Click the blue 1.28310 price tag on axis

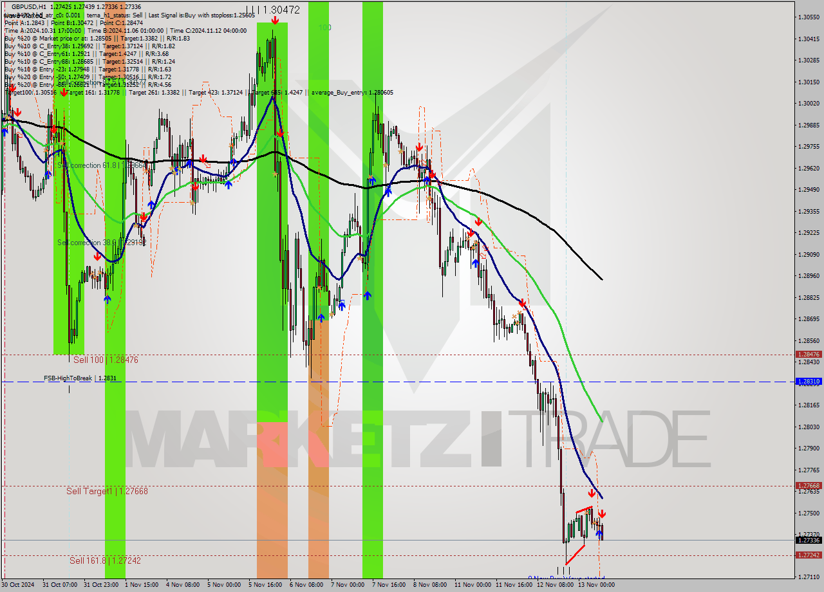(x=809, y=382)
